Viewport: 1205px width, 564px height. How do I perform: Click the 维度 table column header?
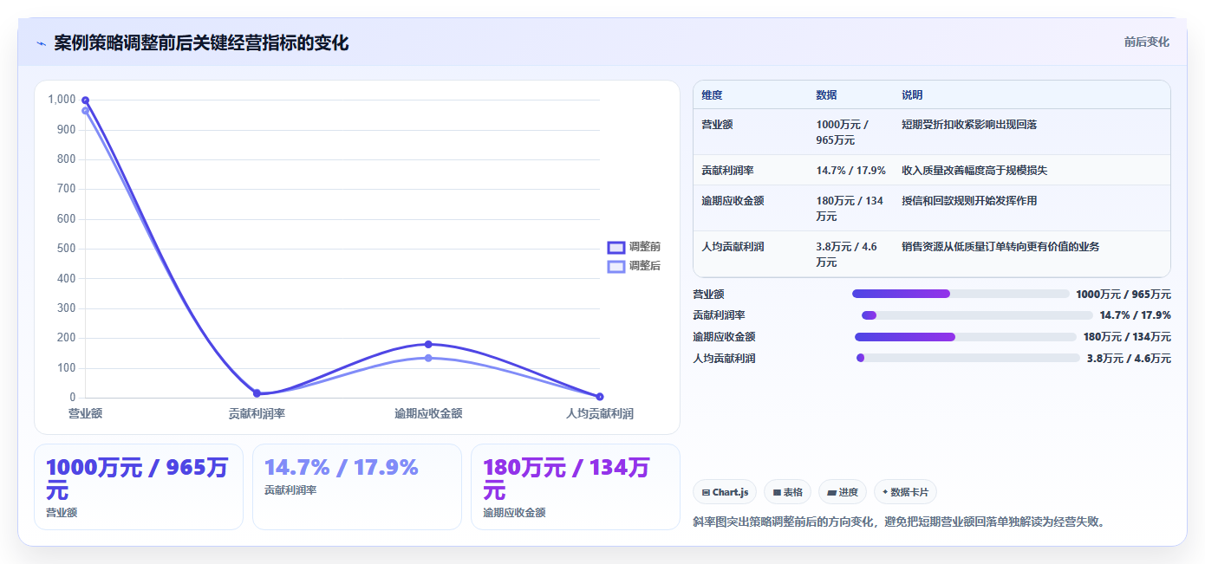click(x=750, y=95)
